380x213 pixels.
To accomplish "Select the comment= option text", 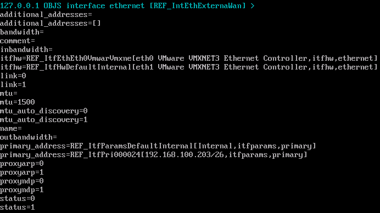I will click(x=18, y=41).
